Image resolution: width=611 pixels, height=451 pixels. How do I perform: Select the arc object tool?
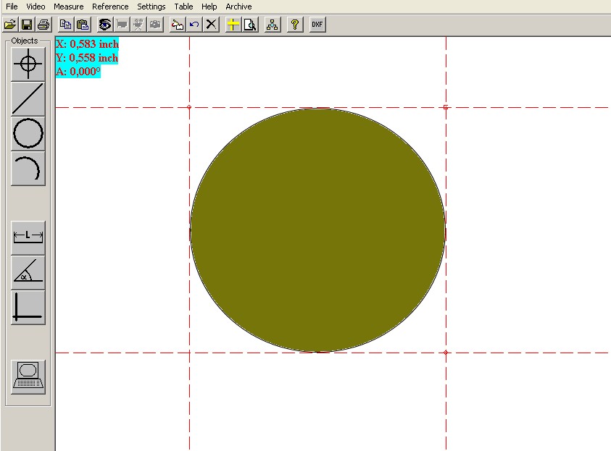tap(28, 169)
